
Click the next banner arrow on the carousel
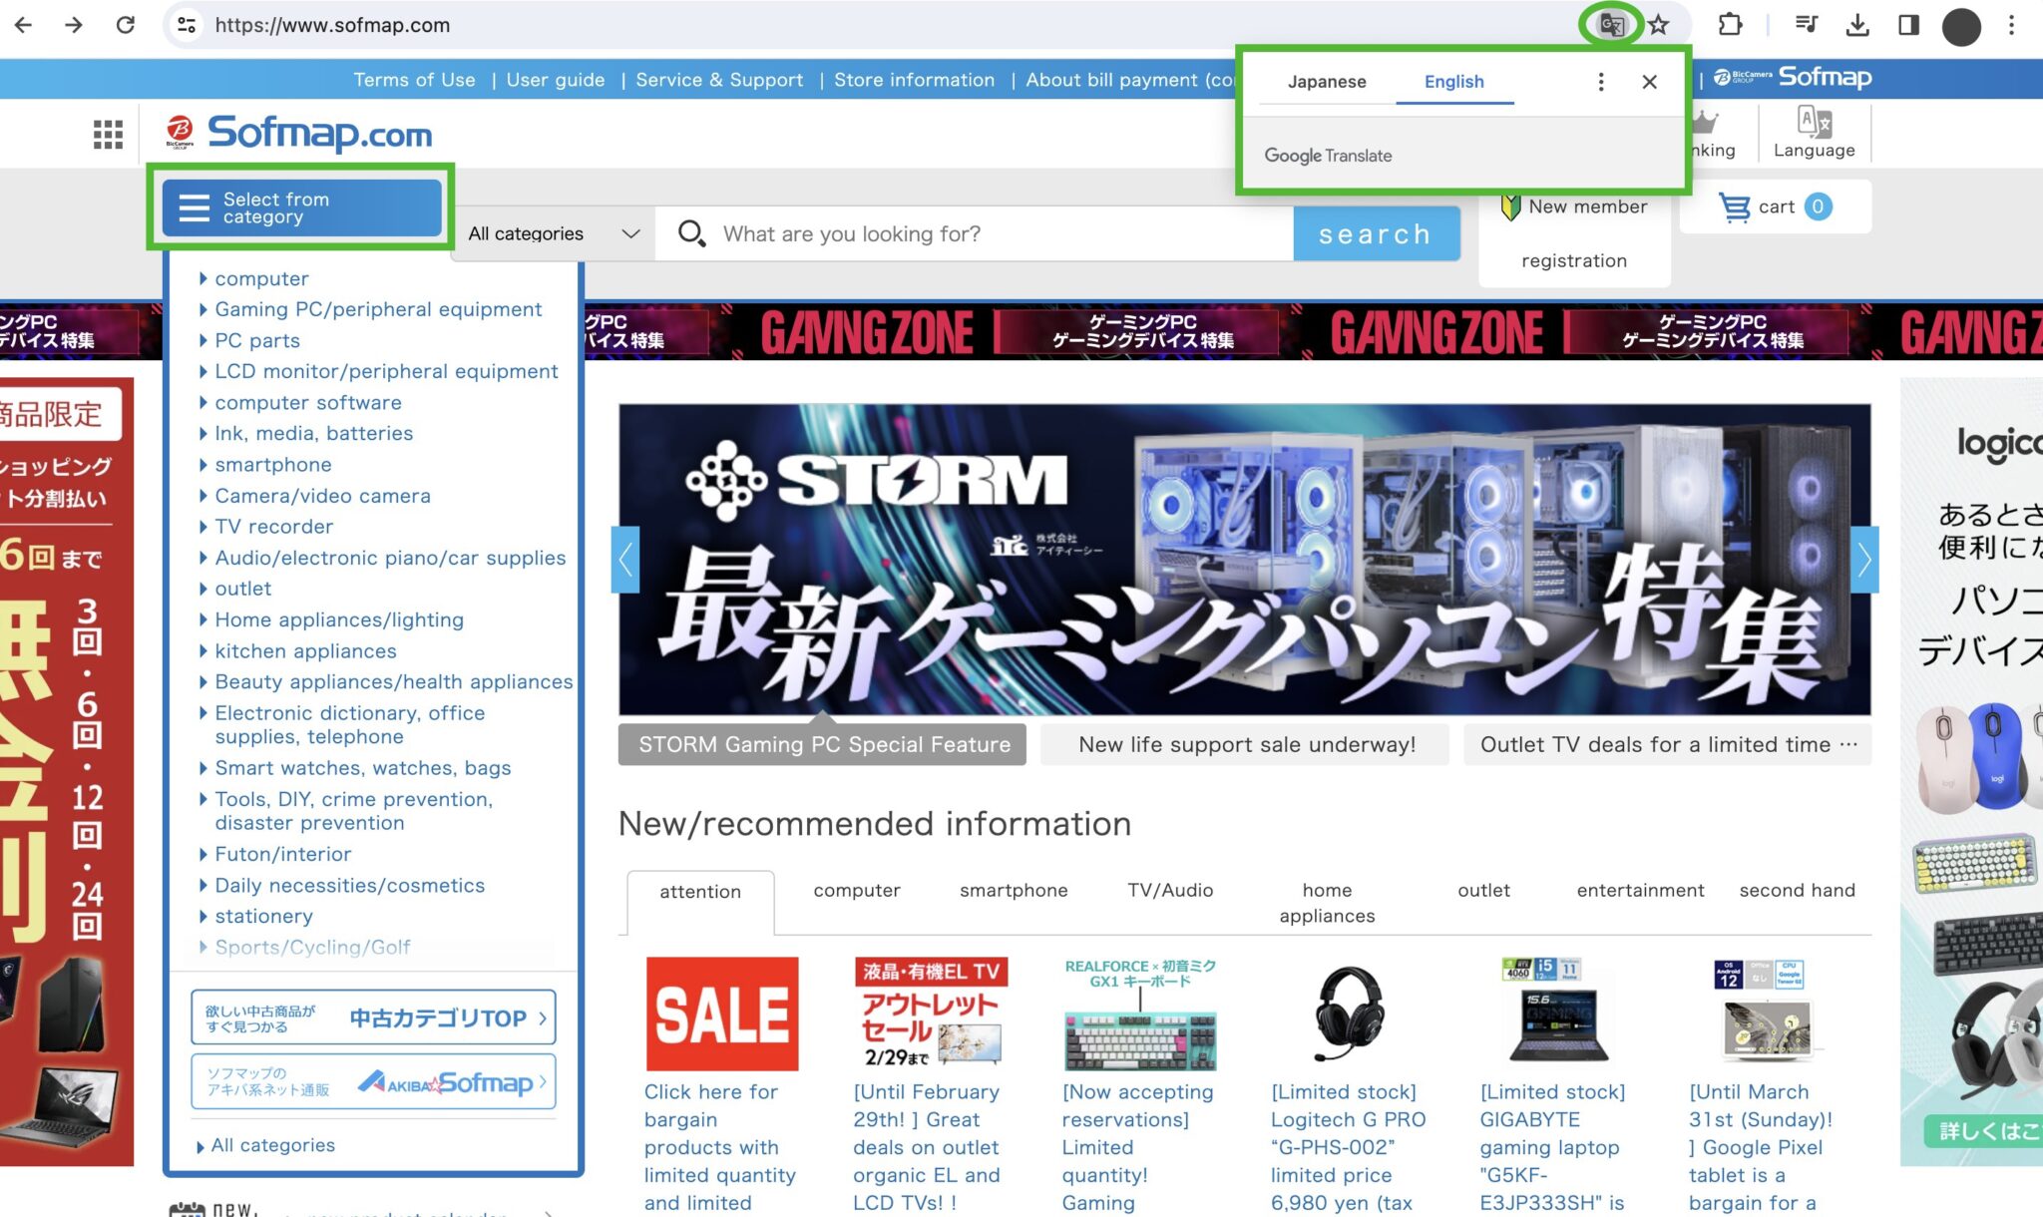pos(1863,560)
